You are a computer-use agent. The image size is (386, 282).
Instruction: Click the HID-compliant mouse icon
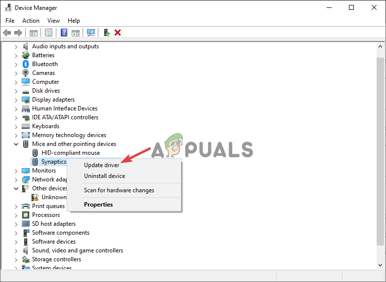[35, 153]
